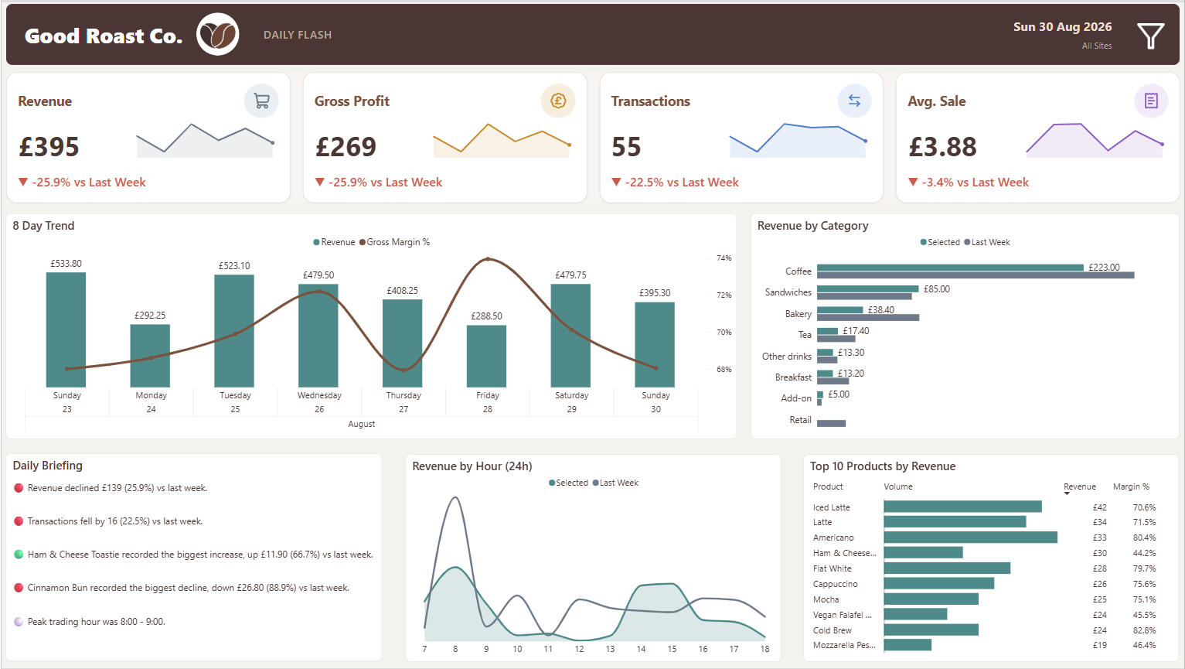Sort the table by the Margin % column header
The height and width of the screenshot is (669, 1185).
(x=1131, y=486)
